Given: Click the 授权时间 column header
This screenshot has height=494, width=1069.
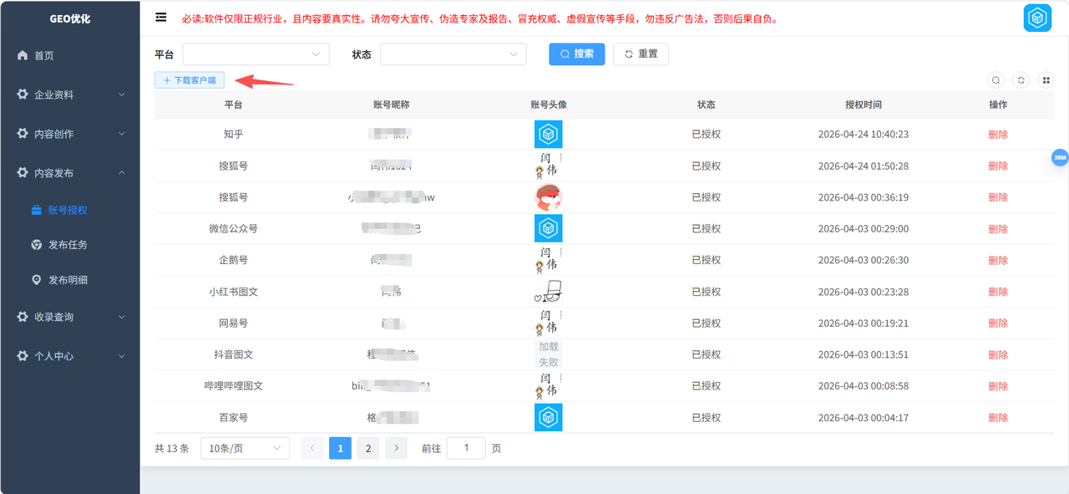Looking at the screenshot, I should (x=863, y=104).
